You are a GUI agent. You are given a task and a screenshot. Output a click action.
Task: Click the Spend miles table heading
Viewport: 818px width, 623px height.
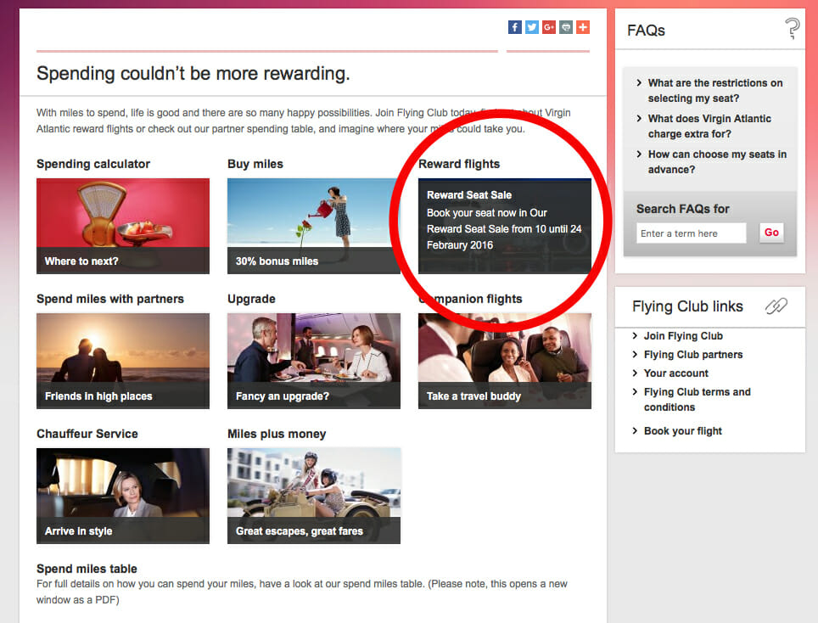(x=87, y=569)
